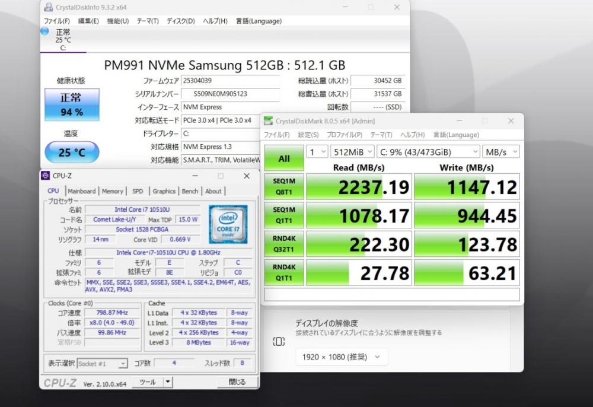Open プロファイル(P) menu in CrystalDiskMark

[345, 135]
